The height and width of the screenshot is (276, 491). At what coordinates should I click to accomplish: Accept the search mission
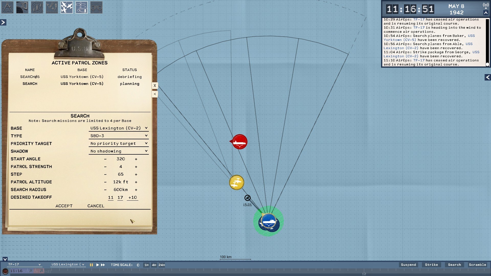click(x=64, y=206)
